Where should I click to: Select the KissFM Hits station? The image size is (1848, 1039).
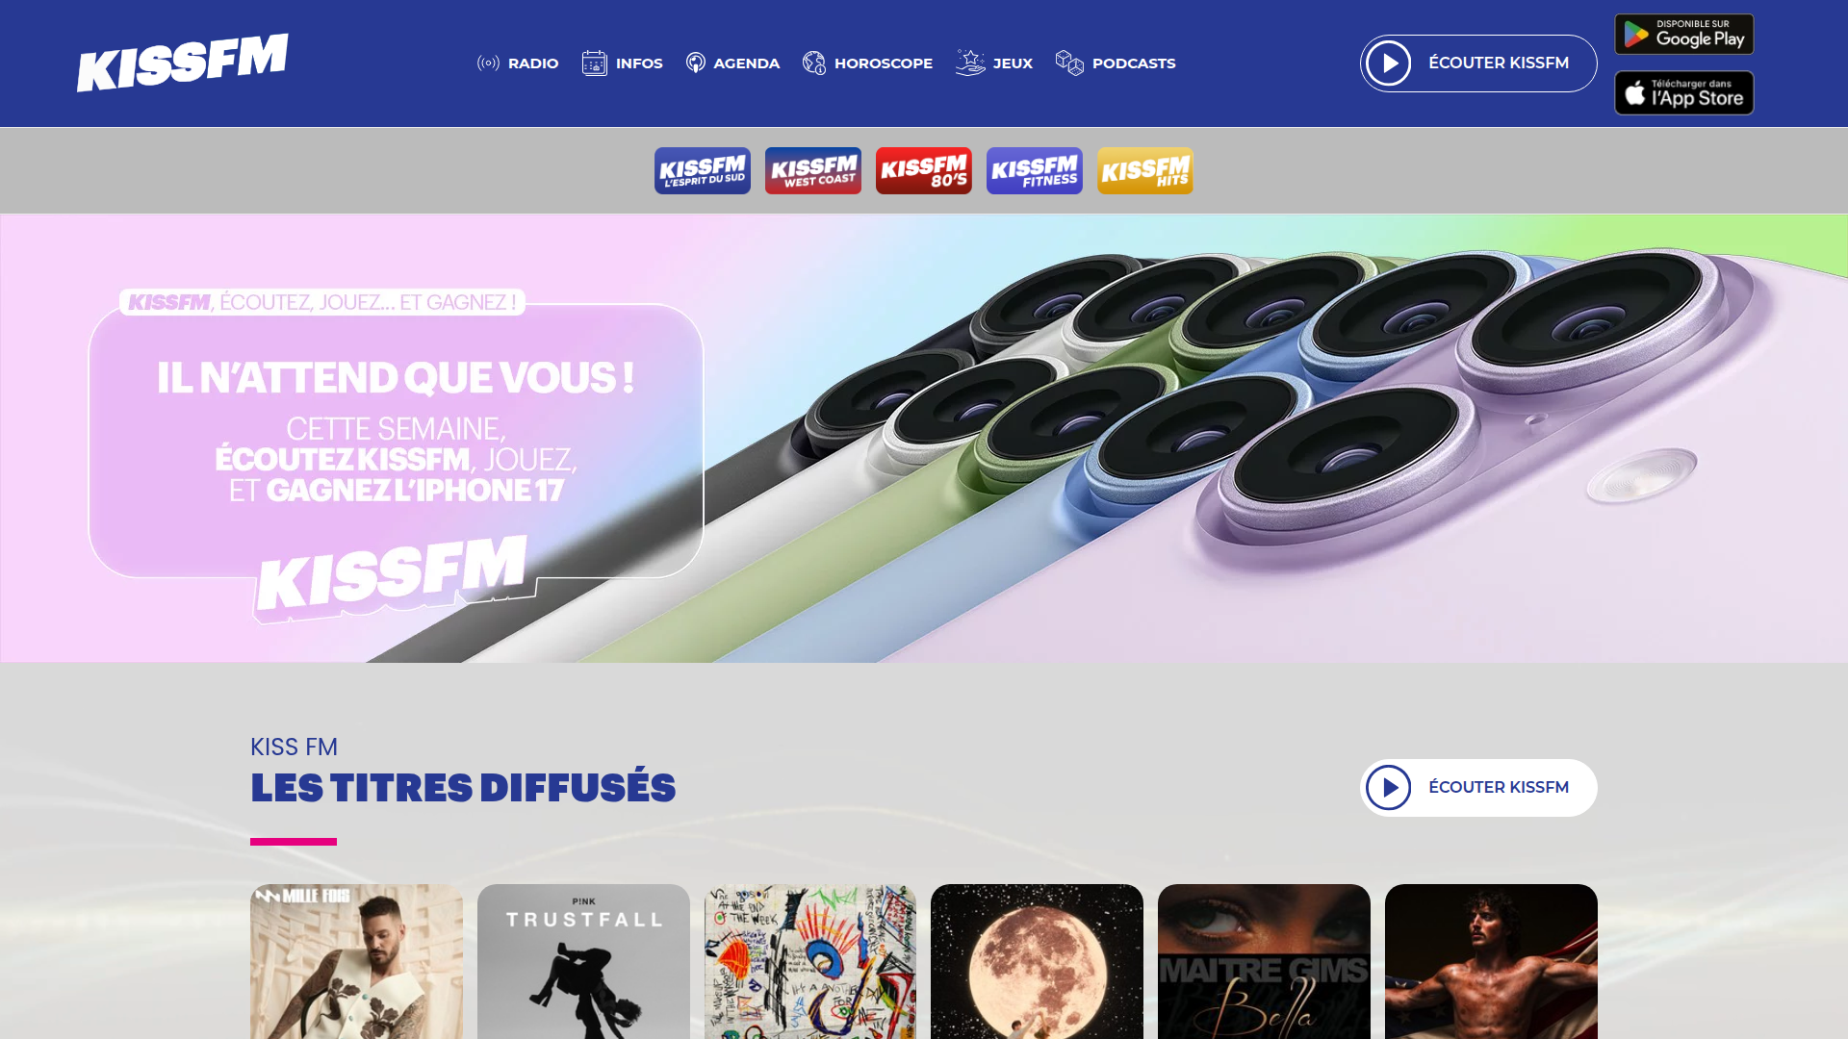click(x=1145, y=170)
